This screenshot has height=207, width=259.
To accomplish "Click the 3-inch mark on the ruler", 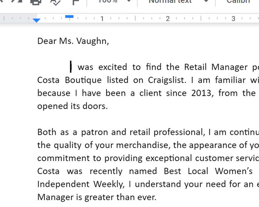I will (233, 19).
